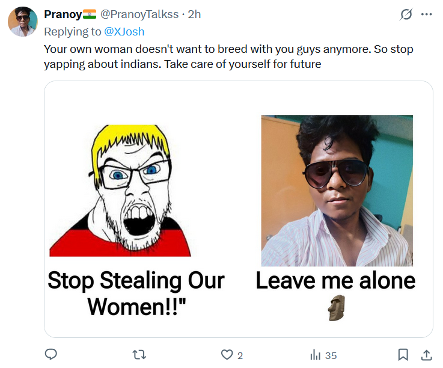Click the Grok explain icon
The image size is (443, 368).
coord(406,14)
